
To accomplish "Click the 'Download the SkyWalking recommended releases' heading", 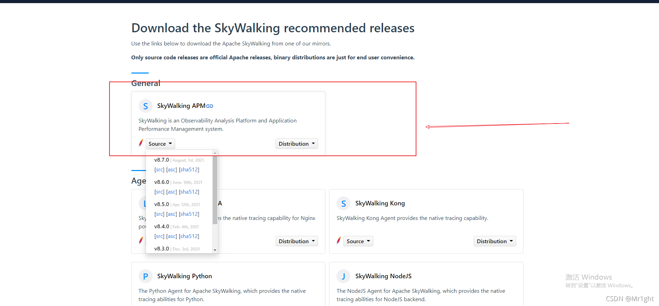I will click(x=273, y=28).
